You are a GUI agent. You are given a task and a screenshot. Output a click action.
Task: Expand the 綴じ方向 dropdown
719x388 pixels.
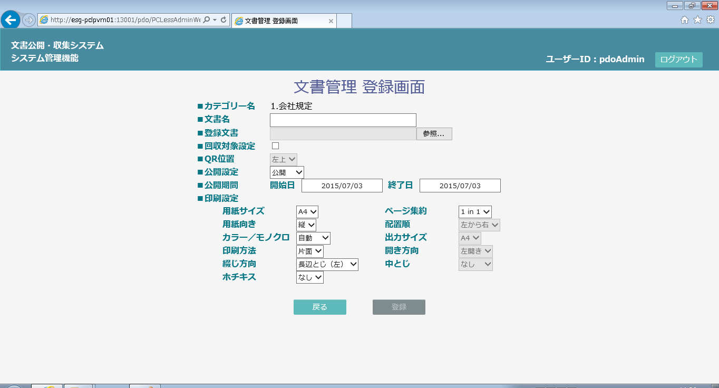[327, 265]
